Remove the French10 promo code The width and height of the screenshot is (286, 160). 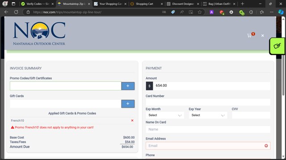[x=132, y=120]
